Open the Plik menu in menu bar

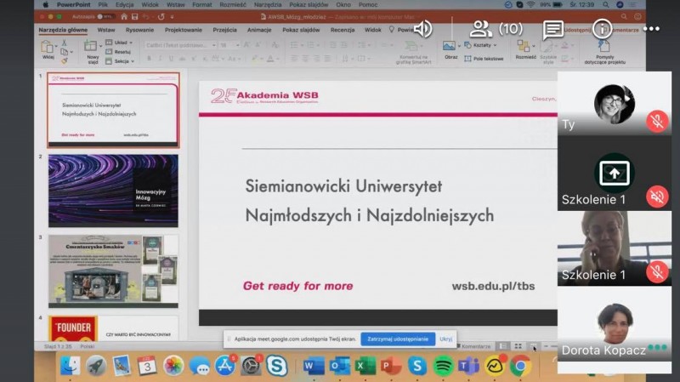point(103,5)
